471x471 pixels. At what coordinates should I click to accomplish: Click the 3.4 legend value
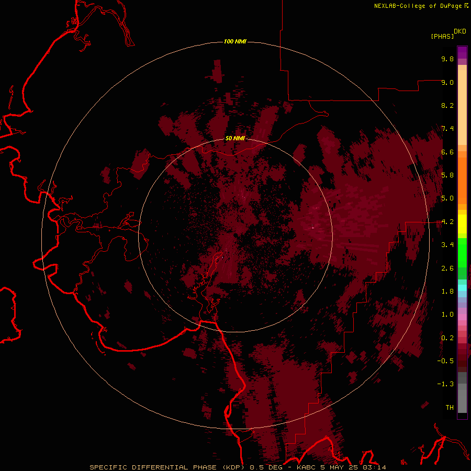click(447, 245)
